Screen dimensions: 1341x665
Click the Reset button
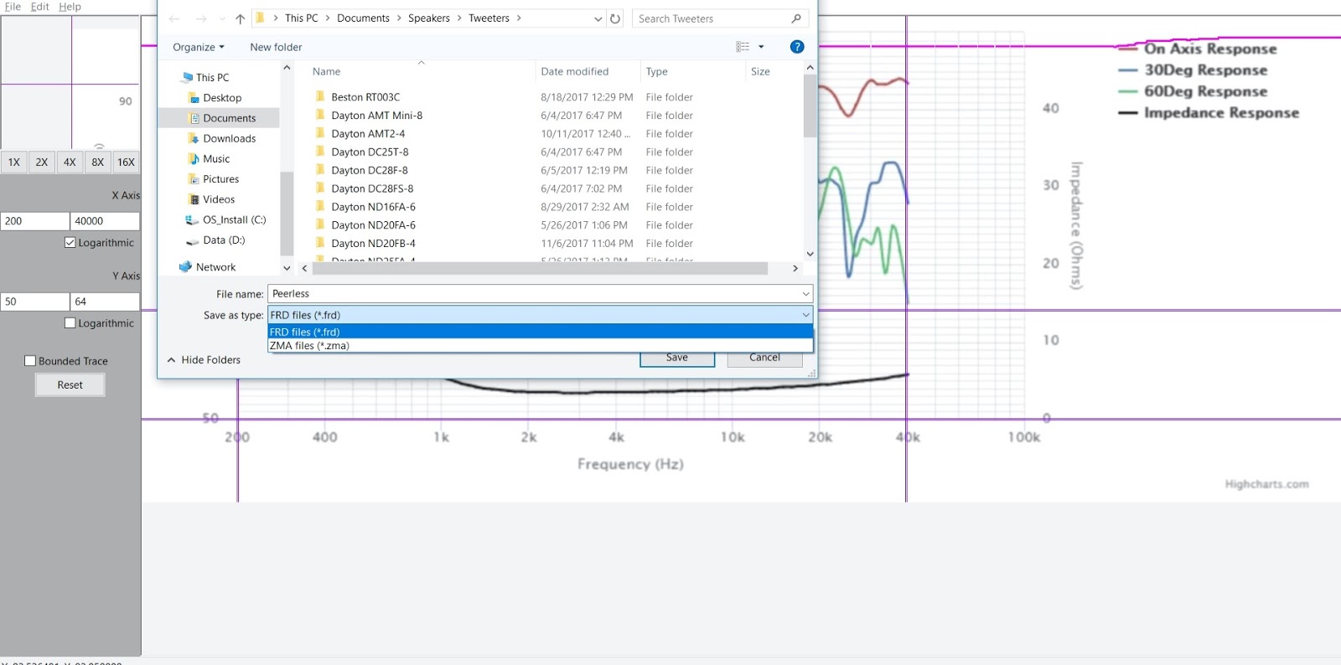[x=70, y=385]
